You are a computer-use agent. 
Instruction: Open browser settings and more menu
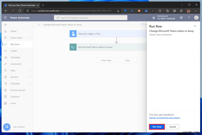(196, 11)
